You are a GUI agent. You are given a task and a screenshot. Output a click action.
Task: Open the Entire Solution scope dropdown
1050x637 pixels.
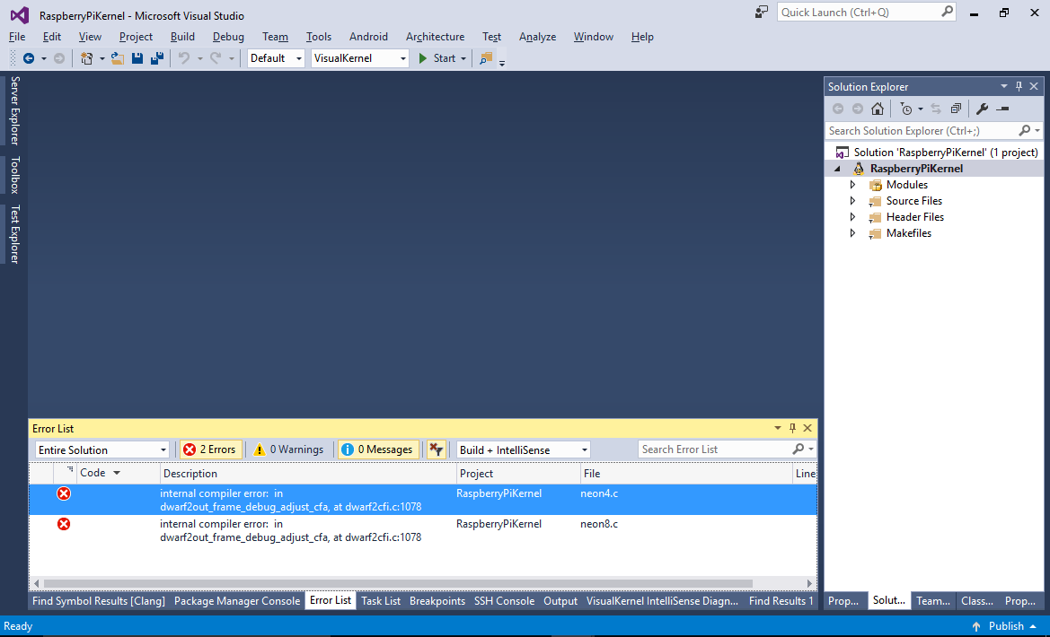coord(101,449)
